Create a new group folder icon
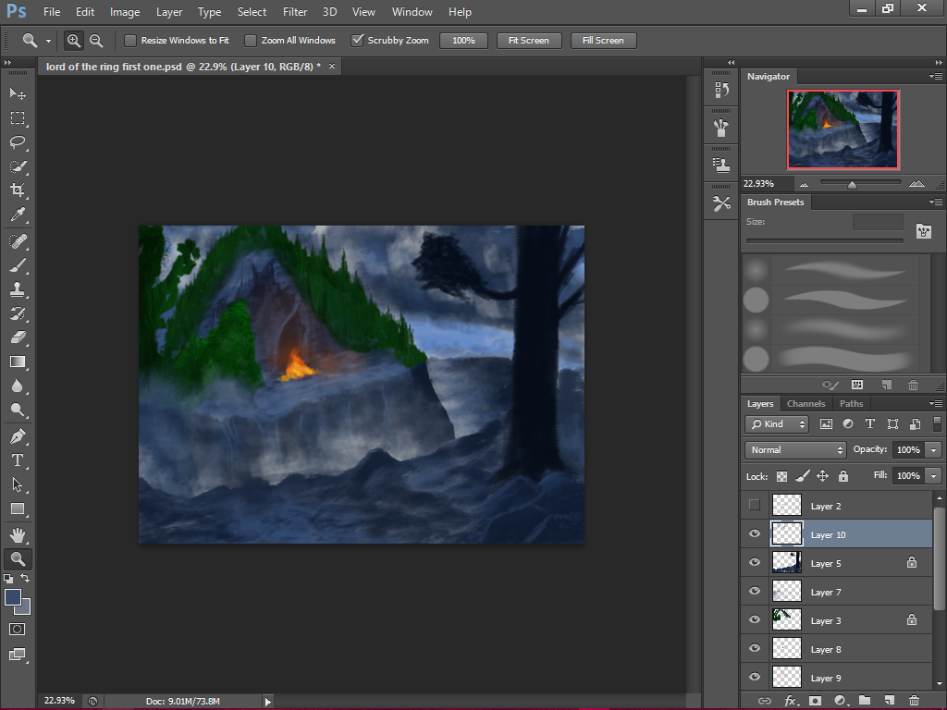947x710 pixels. tap(865, 701)
